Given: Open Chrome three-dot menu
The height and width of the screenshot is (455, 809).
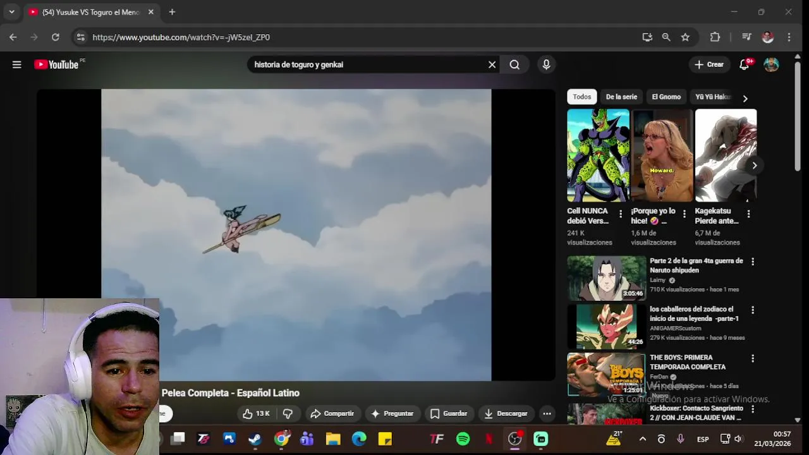Looking at the screenshot, I should coord(789,37).
